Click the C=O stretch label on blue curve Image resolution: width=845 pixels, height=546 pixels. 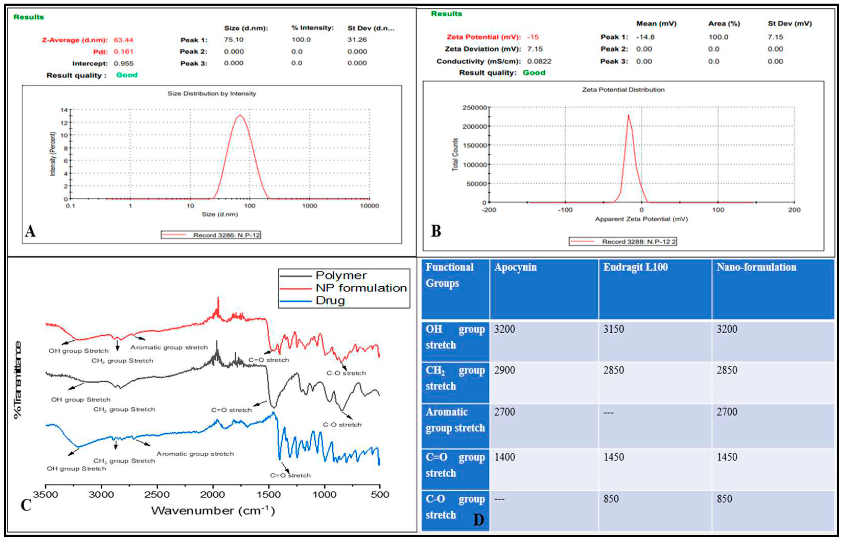(290, 476)
